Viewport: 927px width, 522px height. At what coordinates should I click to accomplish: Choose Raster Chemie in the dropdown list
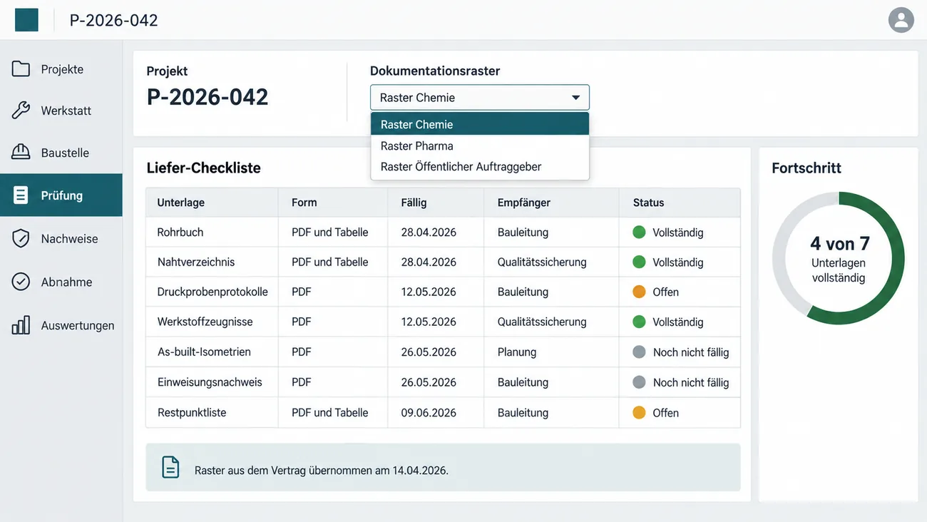(480, 124)
